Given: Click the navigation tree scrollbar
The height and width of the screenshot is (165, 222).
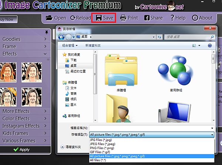Looking at the screenshot, I should pos(95,74).
